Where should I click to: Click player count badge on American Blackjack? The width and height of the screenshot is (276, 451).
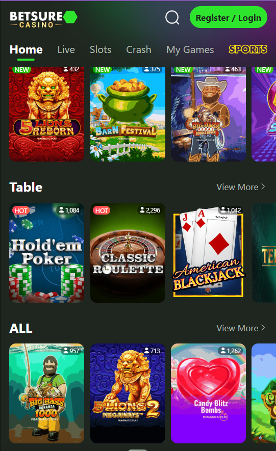[231, 210]
